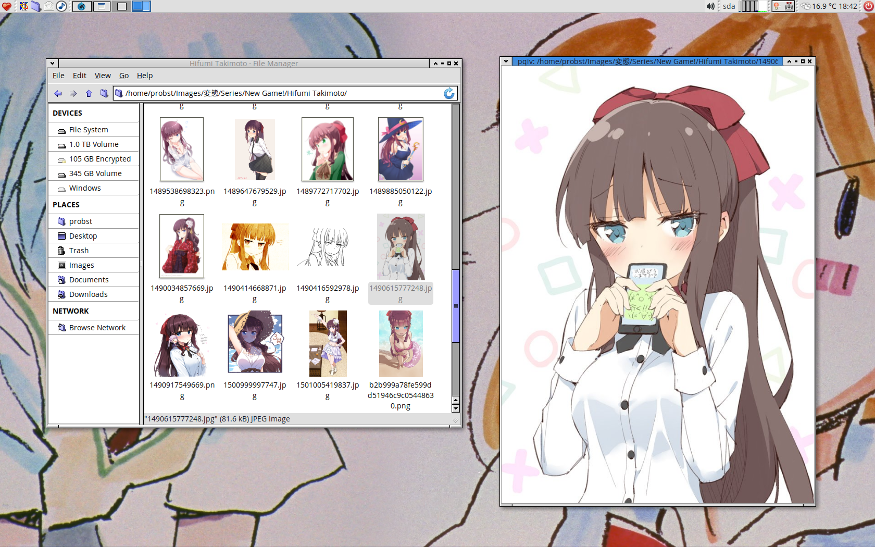
Task: Open the music player note icon in panel
Action: (61, 6)
